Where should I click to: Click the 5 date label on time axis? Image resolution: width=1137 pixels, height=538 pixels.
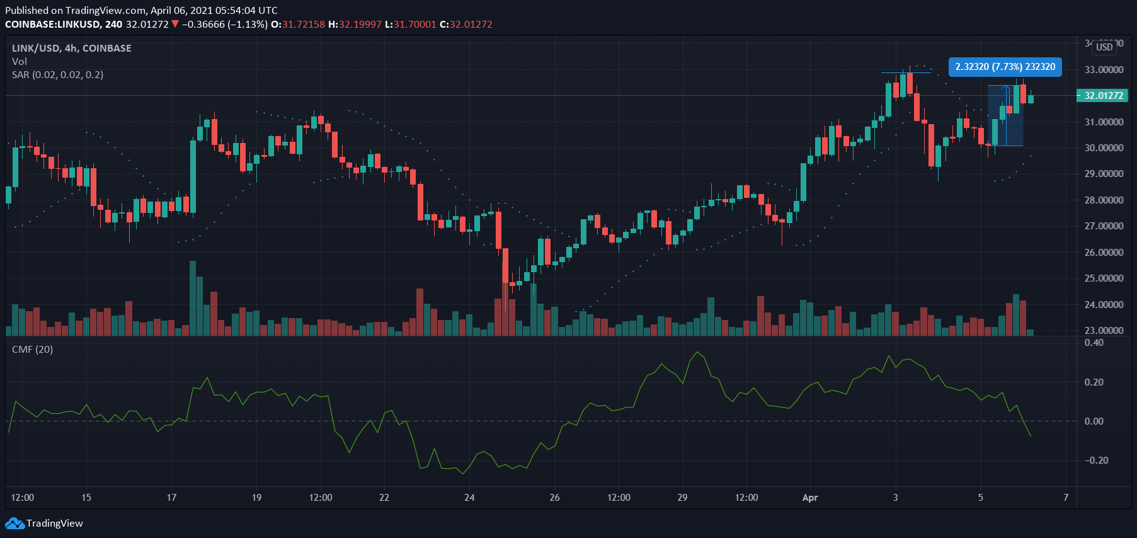coord(980,498)
